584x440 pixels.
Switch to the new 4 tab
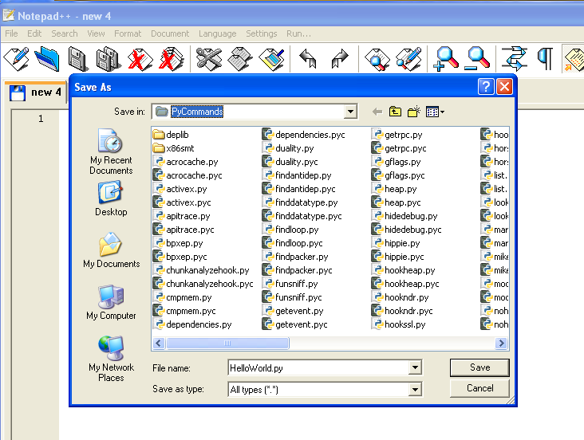click(37, 92)
